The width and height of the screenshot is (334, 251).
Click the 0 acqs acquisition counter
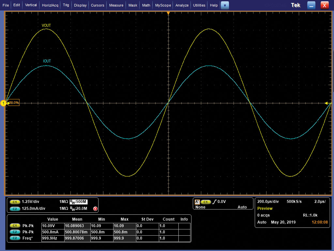[x=263, y=215]
